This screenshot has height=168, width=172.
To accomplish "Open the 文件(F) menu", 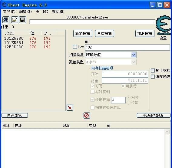I will (9, 12).
